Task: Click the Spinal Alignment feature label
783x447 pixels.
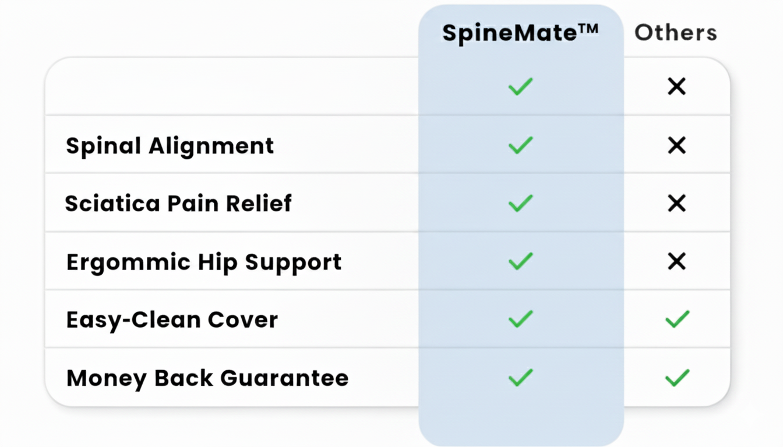Action: pos(170,146)
